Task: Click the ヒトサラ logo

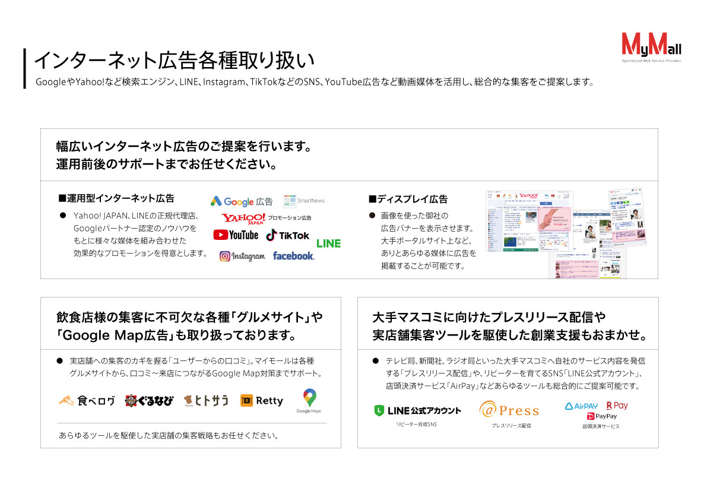Action: click(x=206, y=400)
